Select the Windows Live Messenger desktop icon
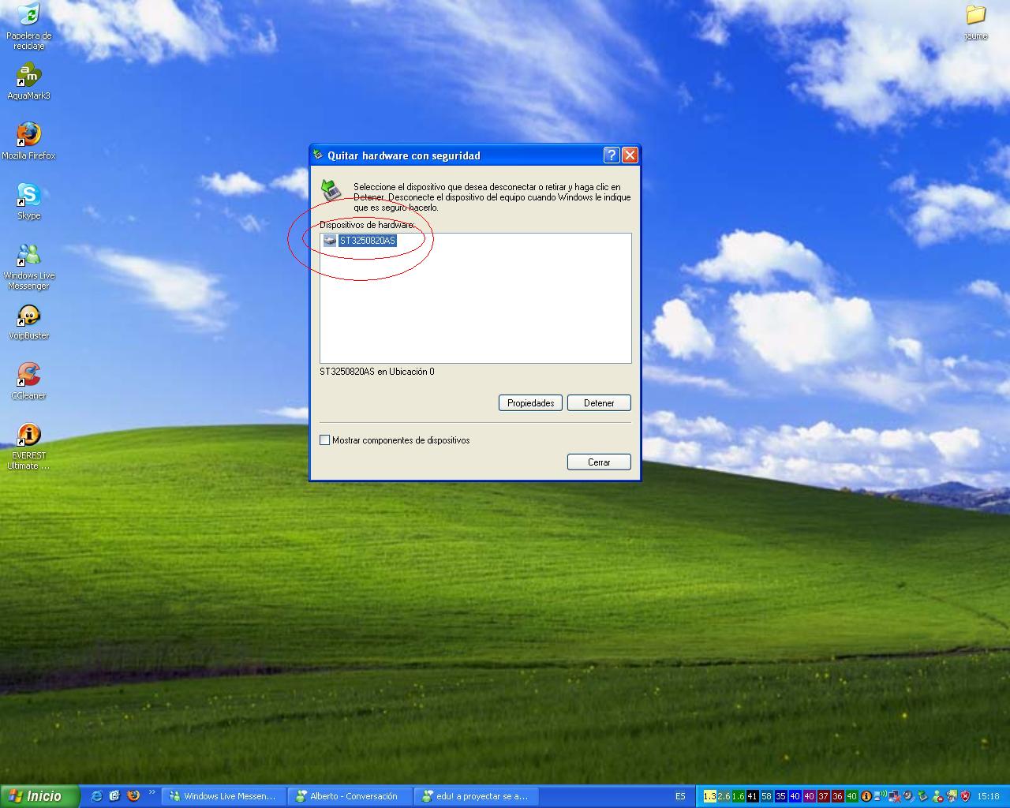1010x808 pixels. 29,267
